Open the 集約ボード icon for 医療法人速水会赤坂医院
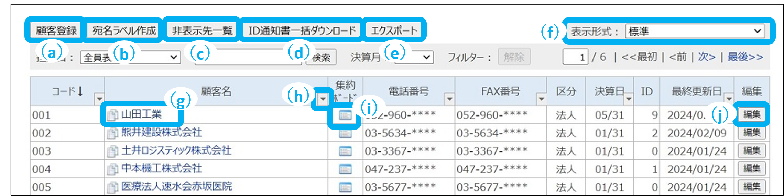 pyautogui.click(x=345, y=187)
